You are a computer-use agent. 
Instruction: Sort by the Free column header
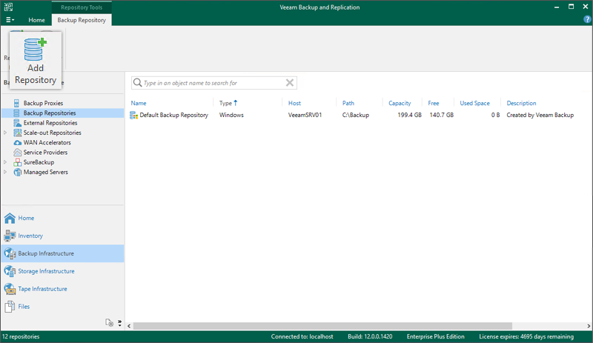[434, 103]
